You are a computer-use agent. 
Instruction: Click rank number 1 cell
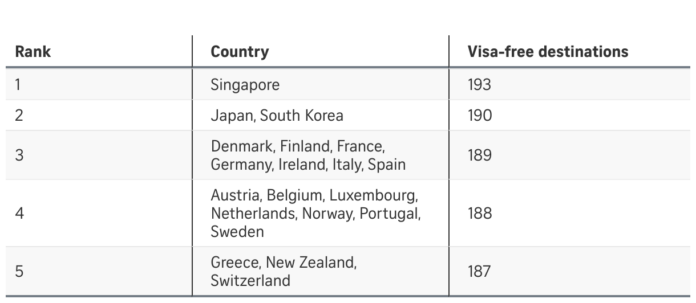coord(18,85)
